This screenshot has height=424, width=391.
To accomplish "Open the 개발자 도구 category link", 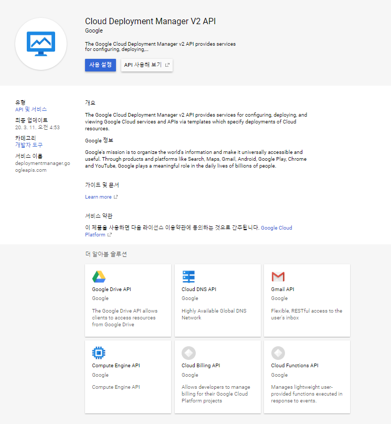I will (29, 145).
